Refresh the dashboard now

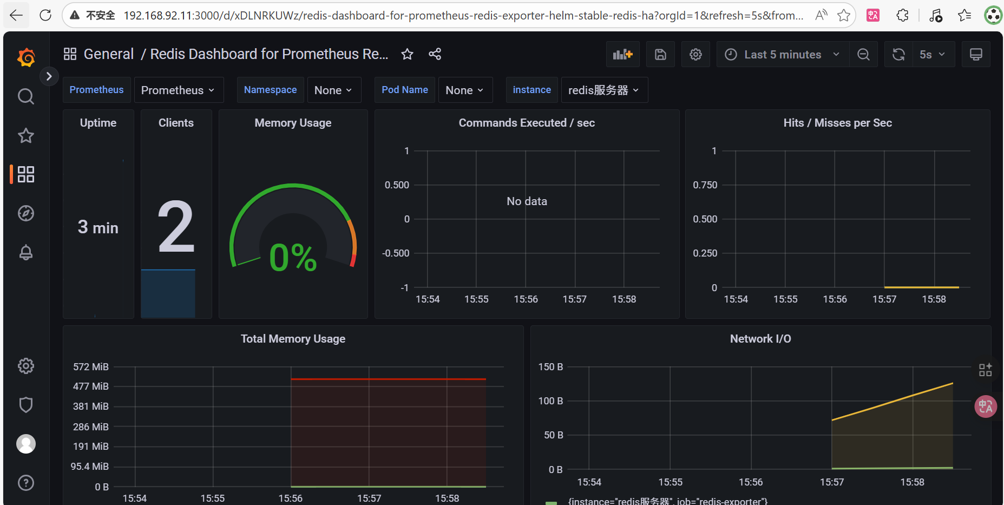[x=898, y=54]
